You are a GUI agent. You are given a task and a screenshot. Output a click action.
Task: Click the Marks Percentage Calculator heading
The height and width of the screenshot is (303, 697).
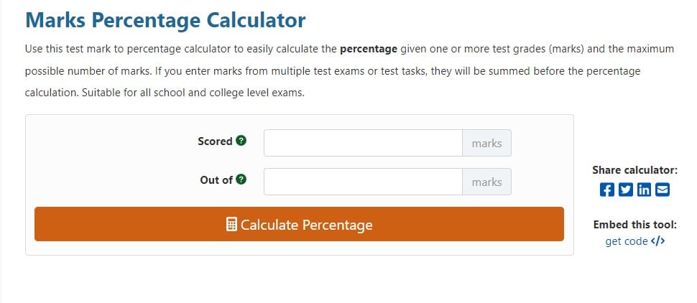(x=165, y=20)
